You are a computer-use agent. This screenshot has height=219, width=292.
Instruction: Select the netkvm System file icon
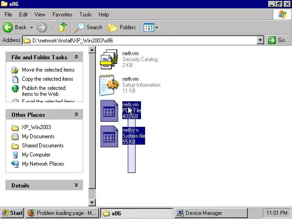click(109, 136)
